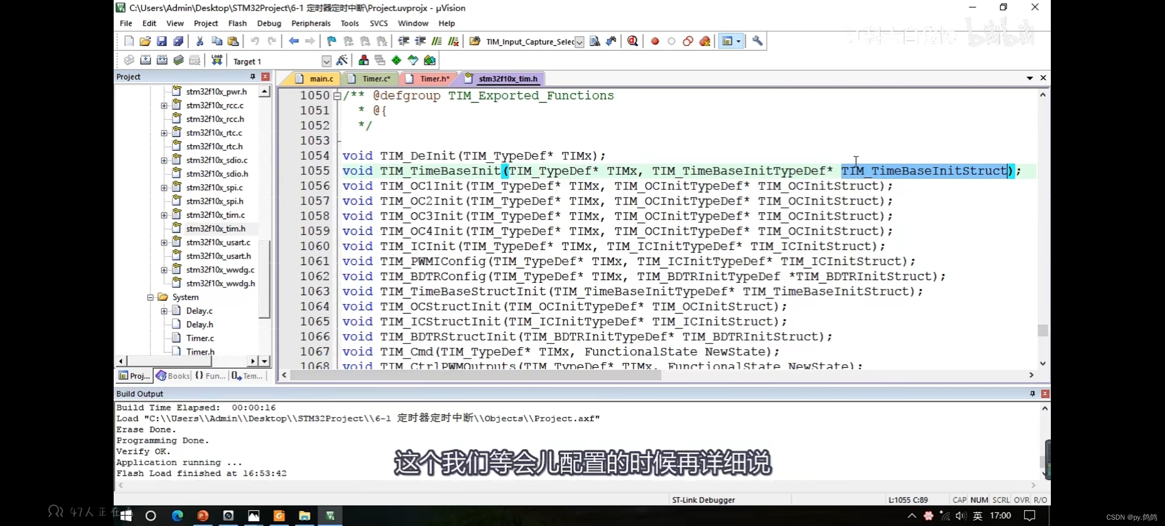Screen dimensions: 1165x526
Task: Open the window layout dropdown arrow
Action: click(739, 41)
